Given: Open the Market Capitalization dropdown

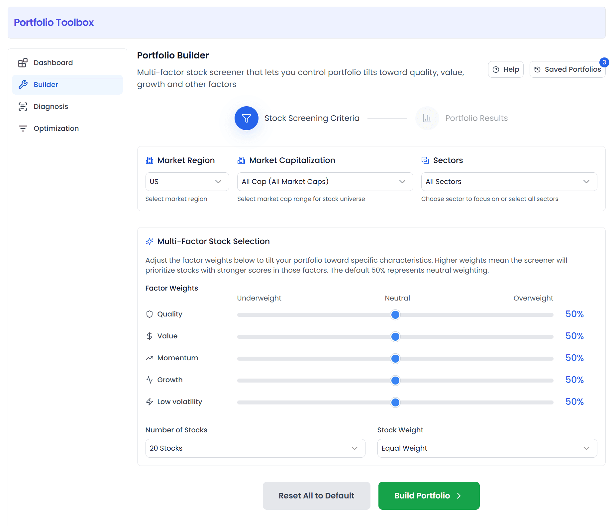Looking at the screenshot, I should pos(325,182).
